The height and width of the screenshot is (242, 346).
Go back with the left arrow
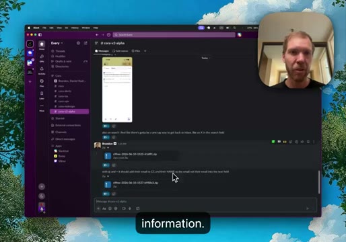click(x=97, y=35)
